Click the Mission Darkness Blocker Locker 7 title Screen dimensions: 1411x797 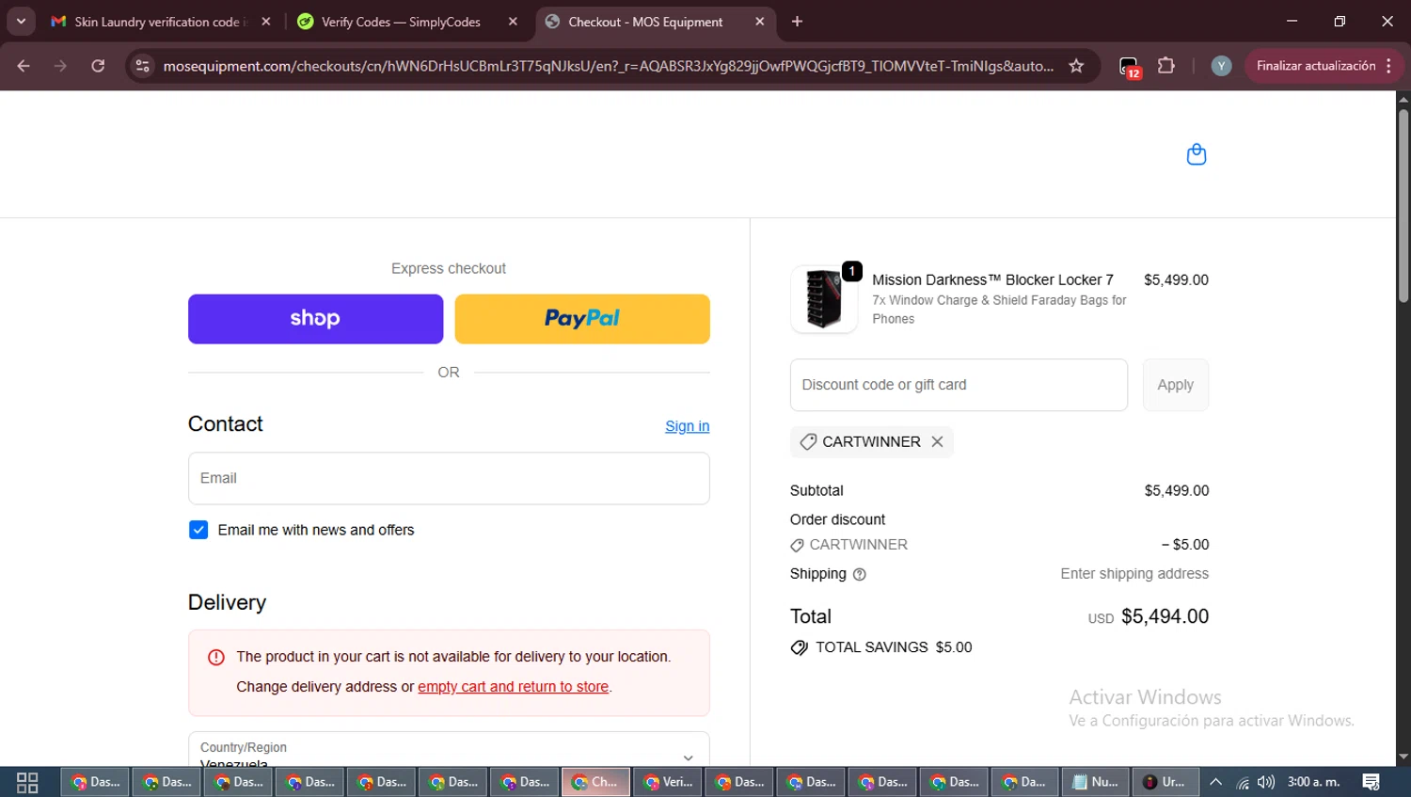992,279
